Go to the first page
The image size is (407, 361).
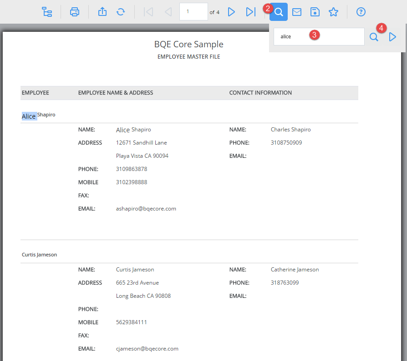(x=148, y=12)
